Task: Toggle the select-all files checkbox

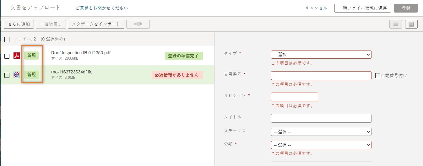Action: point(7,40)
